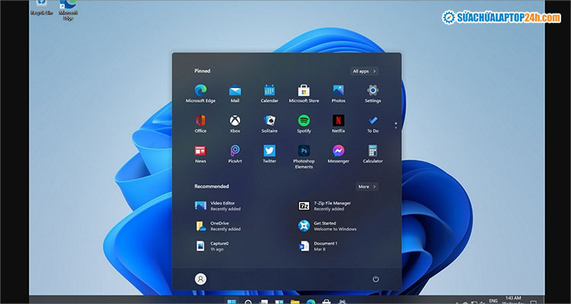Launch the Photos app
The width and height of the screenshot is (571, 304).
click(x=338, y=93)
